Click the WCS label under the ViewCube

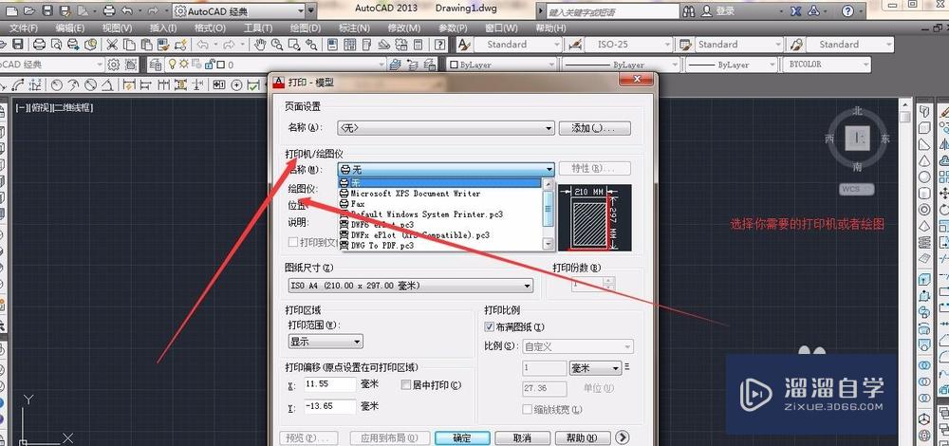click(855, 189)
